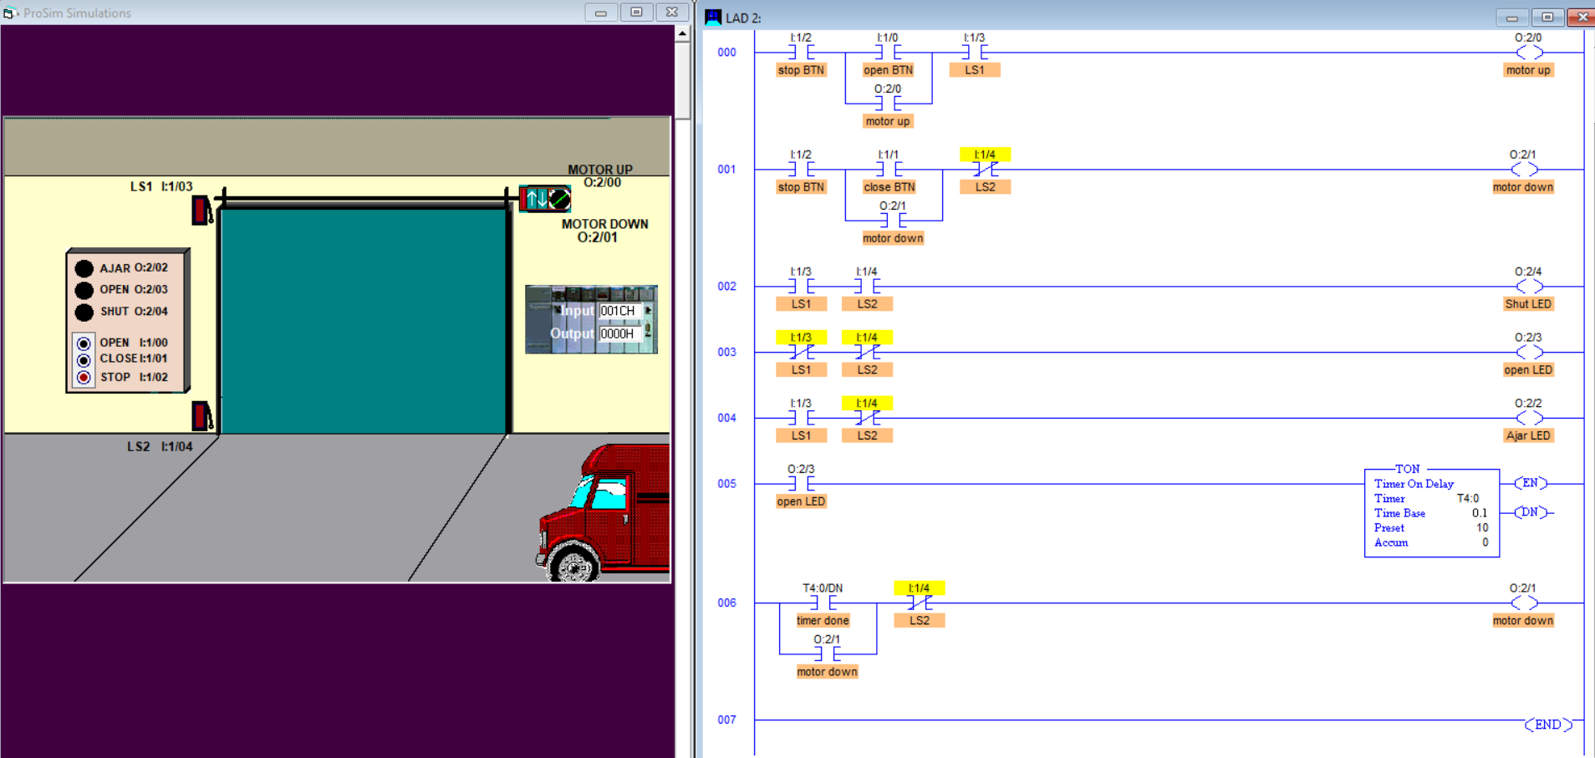Click the Output value field showing 0000H
Screen dimensions: 1595x758
(x=619, y=333)
